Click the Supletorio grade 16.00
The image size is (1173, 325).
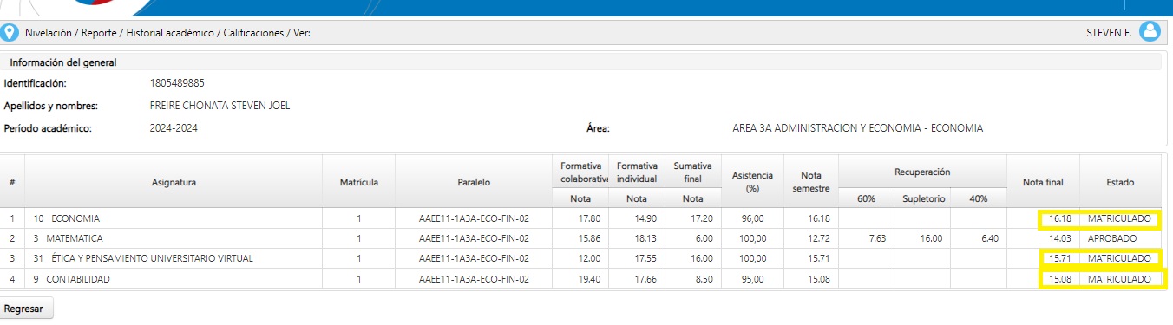coord(932,237)
